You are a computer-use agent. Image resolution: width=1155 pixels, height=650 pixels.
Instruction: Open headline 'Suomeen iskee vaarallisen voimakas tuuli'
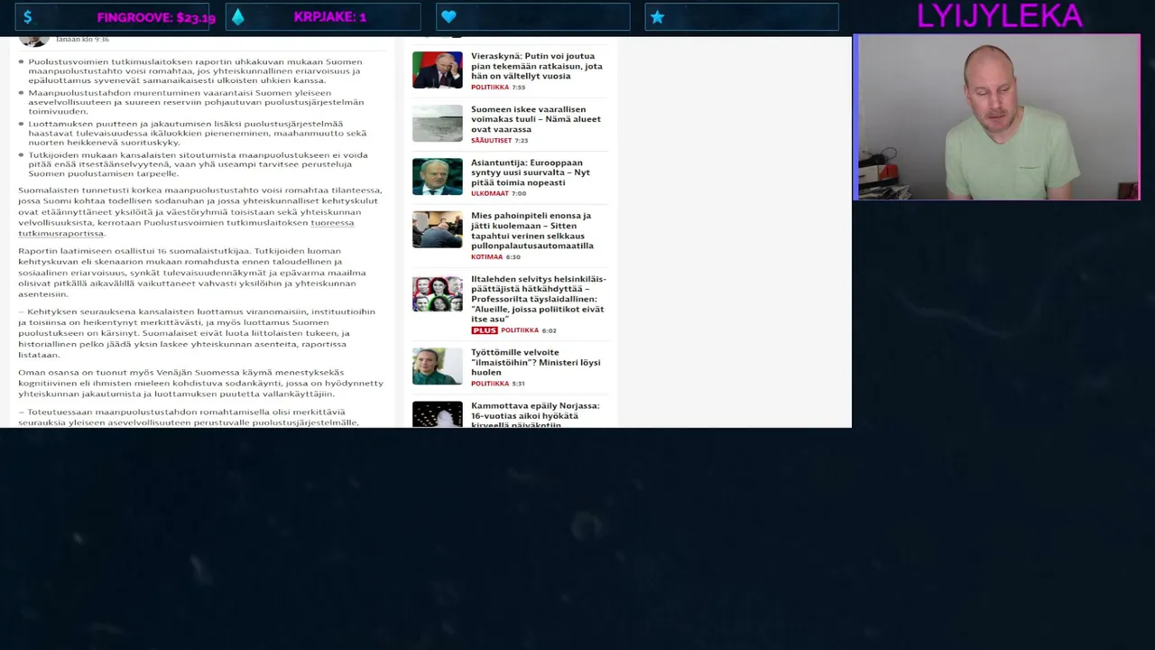[x=535, y=119]
